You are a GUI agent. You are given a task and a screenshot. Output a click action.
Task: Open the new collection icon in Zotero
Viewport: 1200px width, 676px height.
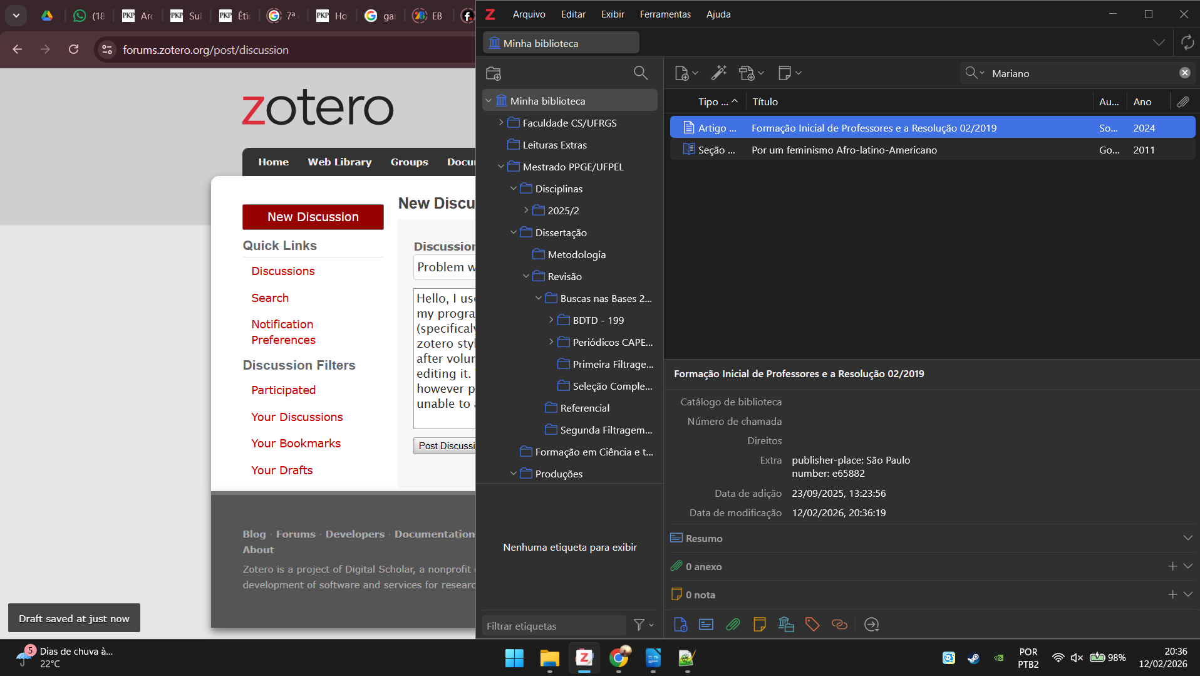(494, 73)
